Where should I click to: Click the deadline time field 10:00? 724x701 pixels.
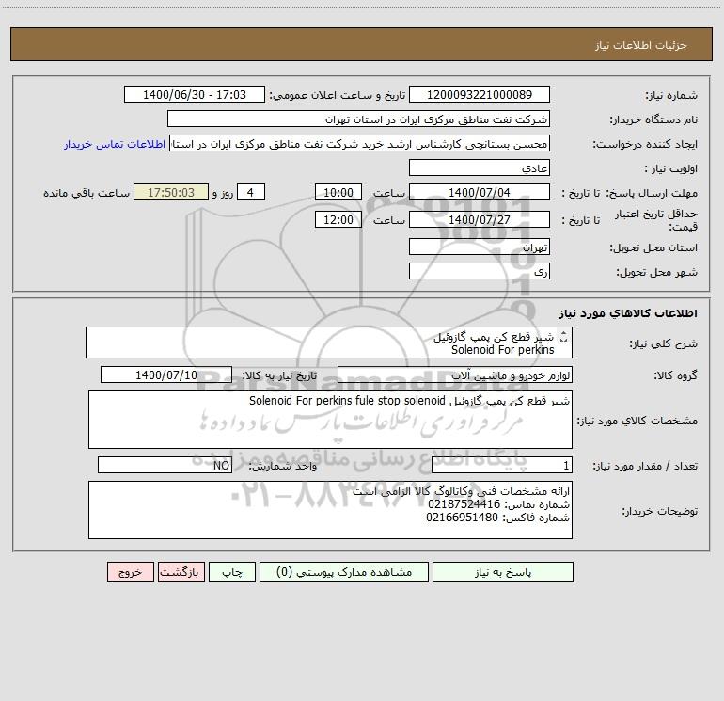coord(338,192)
